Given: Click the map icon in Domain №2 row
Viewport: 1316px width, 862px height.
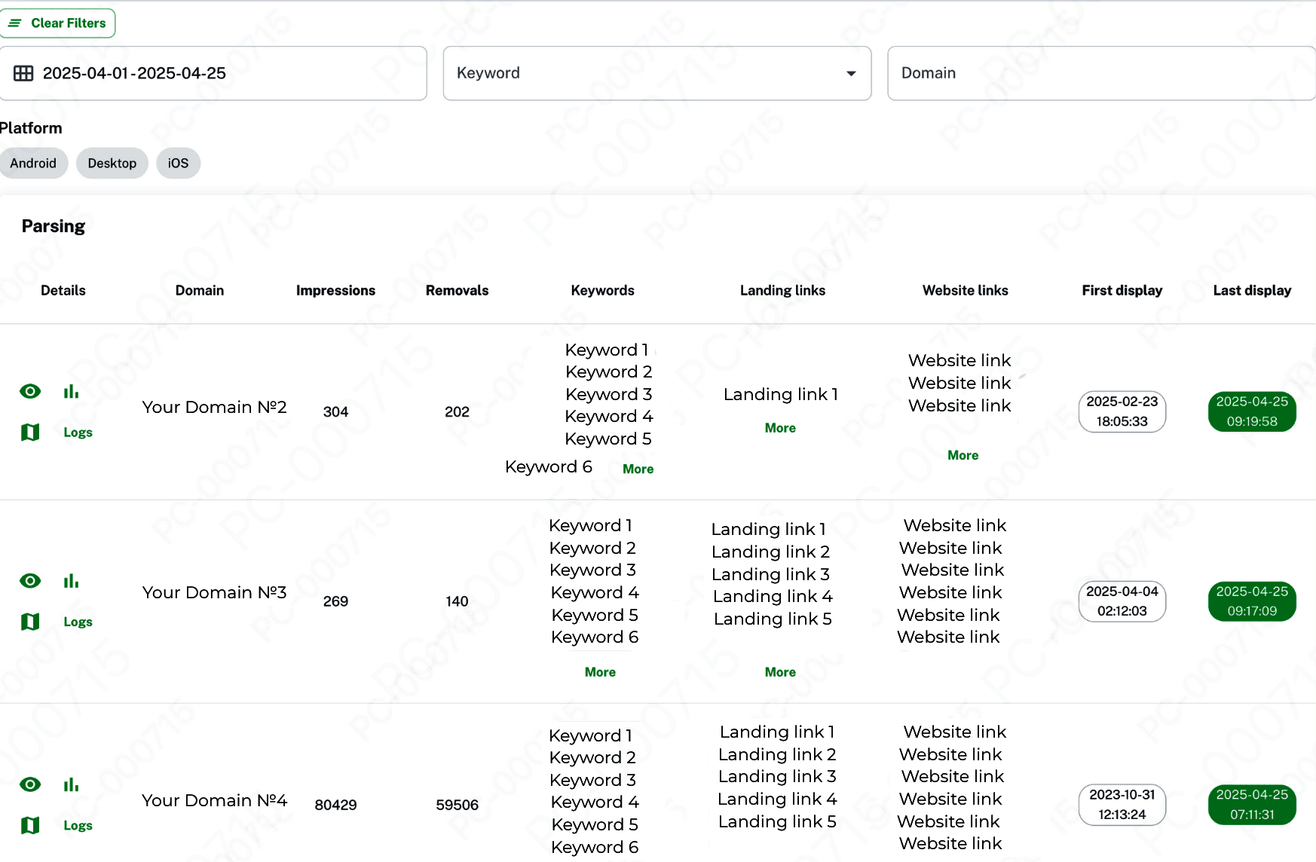Looking at the screenshot, I should (30, 432).
